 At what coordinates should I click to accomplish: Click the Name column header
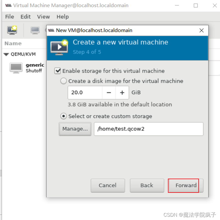coord(13,44)
